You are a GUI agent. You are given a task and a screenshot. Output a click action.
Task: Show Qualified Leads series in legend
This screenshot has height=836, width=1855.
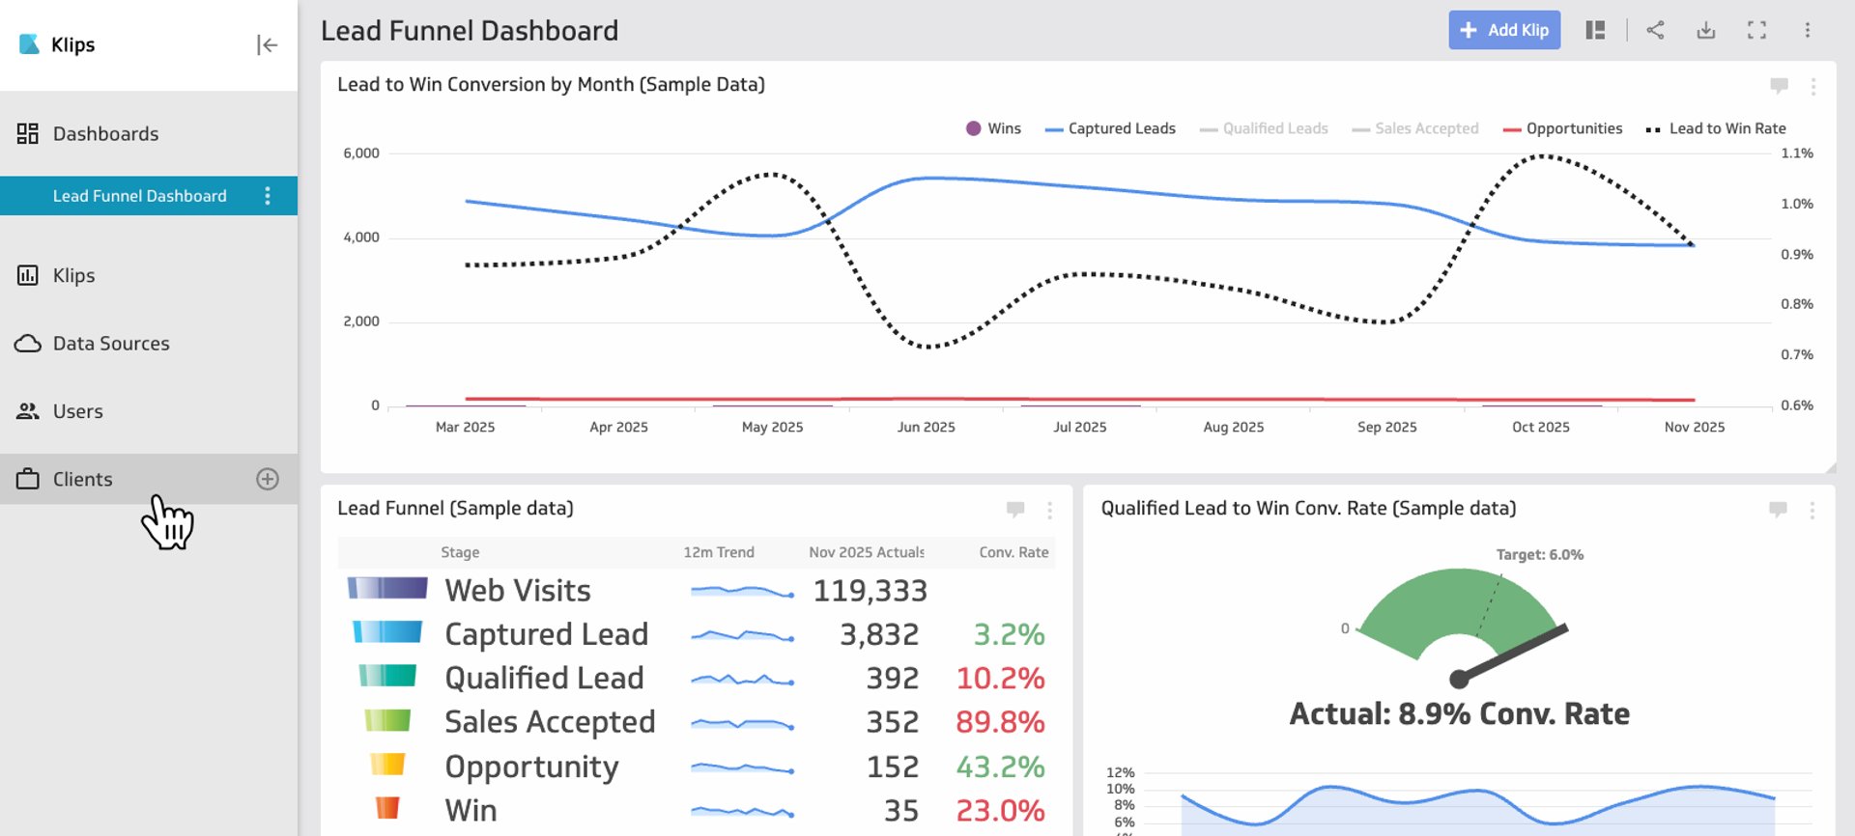pyautogui.click(x=1264, y=128)
